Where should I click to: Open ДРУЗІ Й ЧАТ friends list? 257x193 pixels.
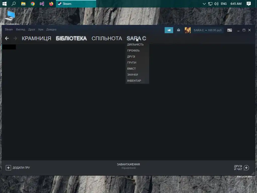(x=238, y=168)
